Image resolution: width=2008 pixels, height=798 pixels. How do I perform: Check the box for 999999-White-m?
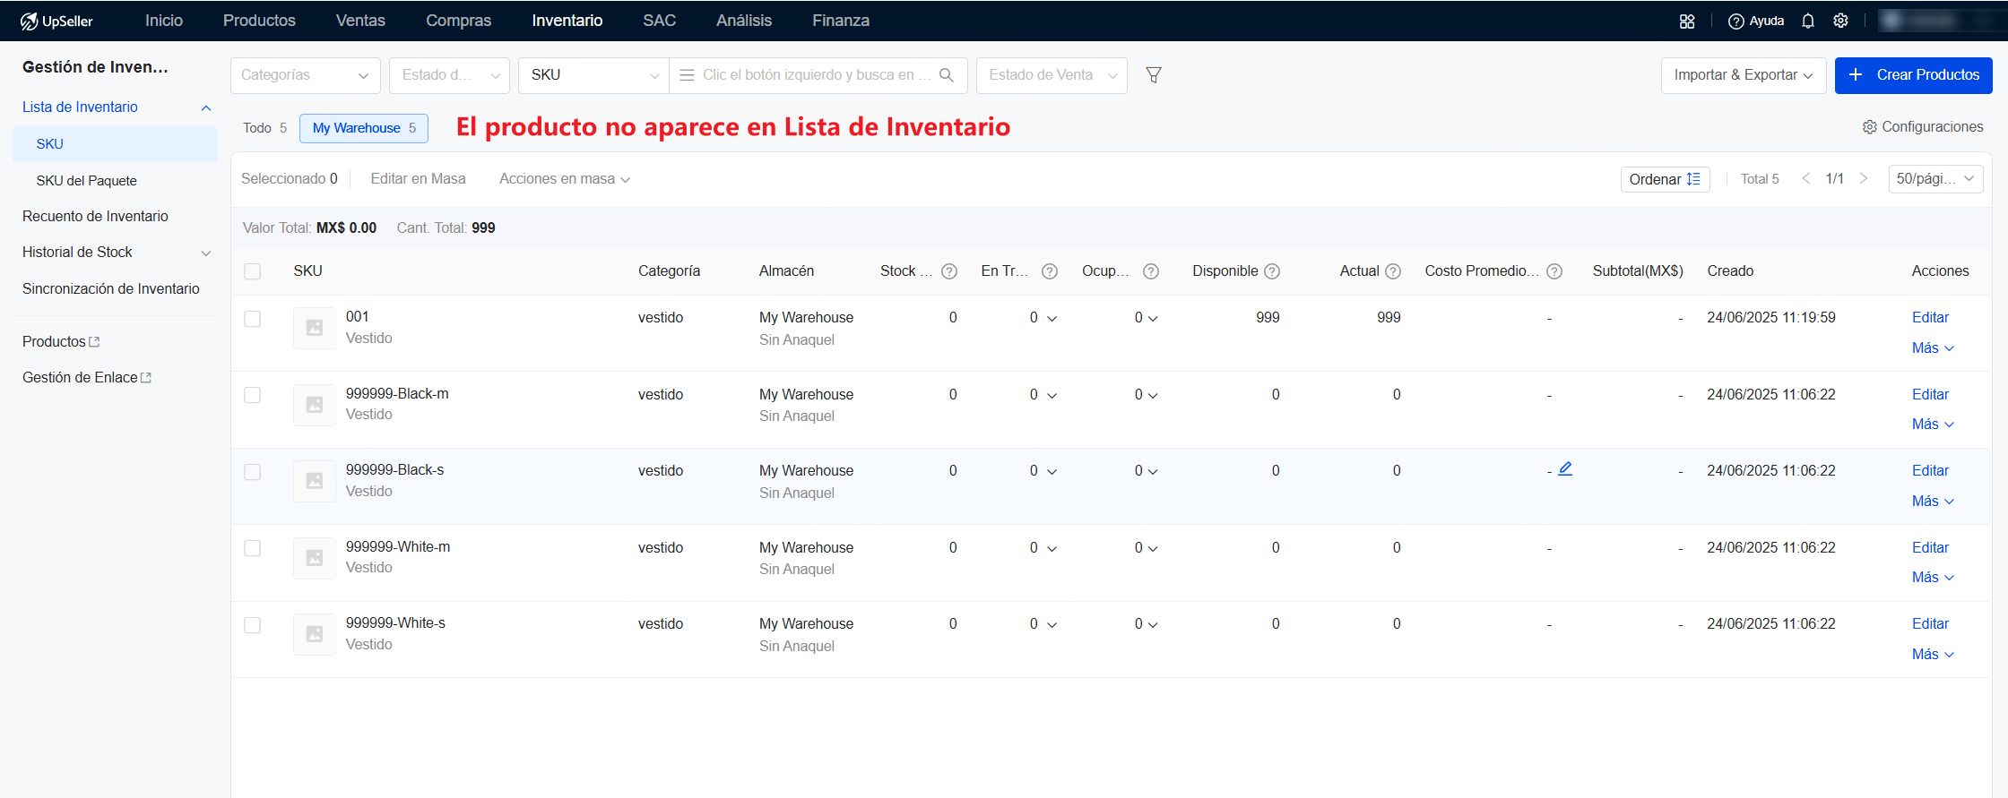[253, 548]
